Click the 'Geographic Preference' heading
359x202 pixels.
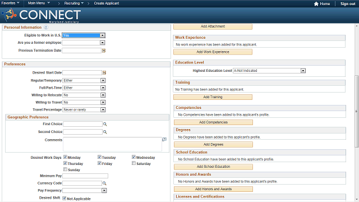coord(28,117)
